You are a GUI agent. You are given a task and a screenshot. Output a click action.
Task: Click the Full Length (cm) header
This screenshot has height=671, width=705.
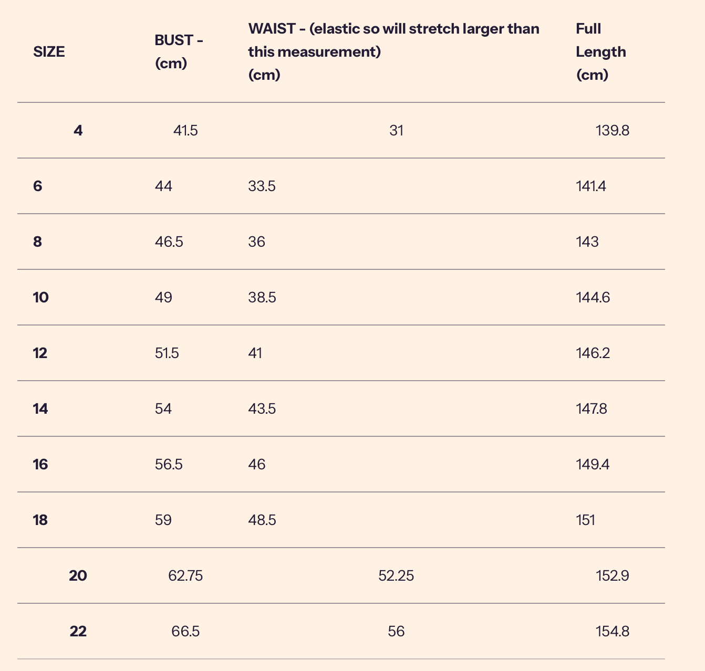[x=600, y=52]
